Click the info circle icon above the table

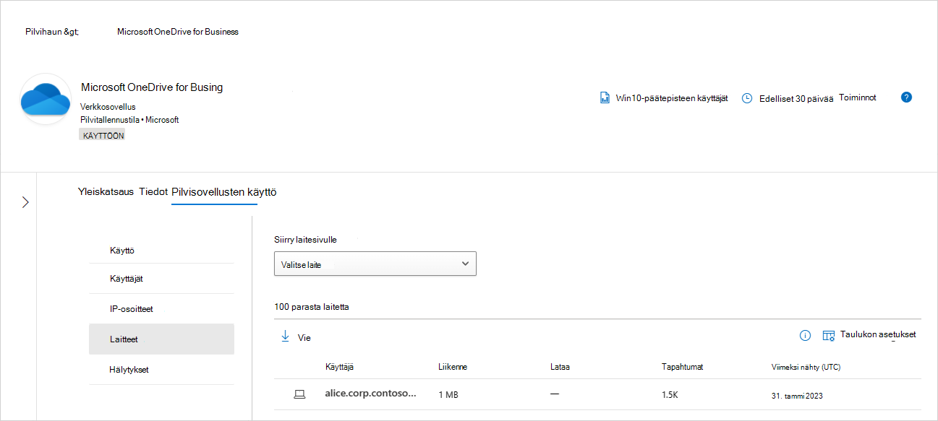[805, 335]
